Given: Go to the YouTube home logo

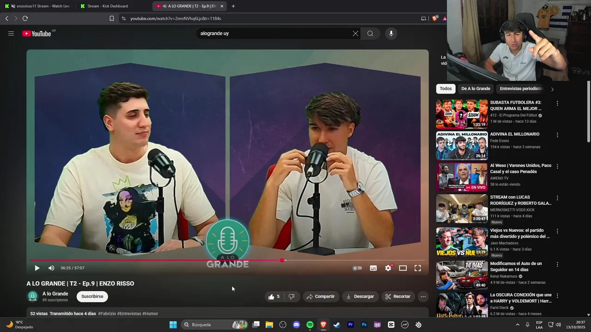Looking at the screenshot, I should (x=36, y=33).
